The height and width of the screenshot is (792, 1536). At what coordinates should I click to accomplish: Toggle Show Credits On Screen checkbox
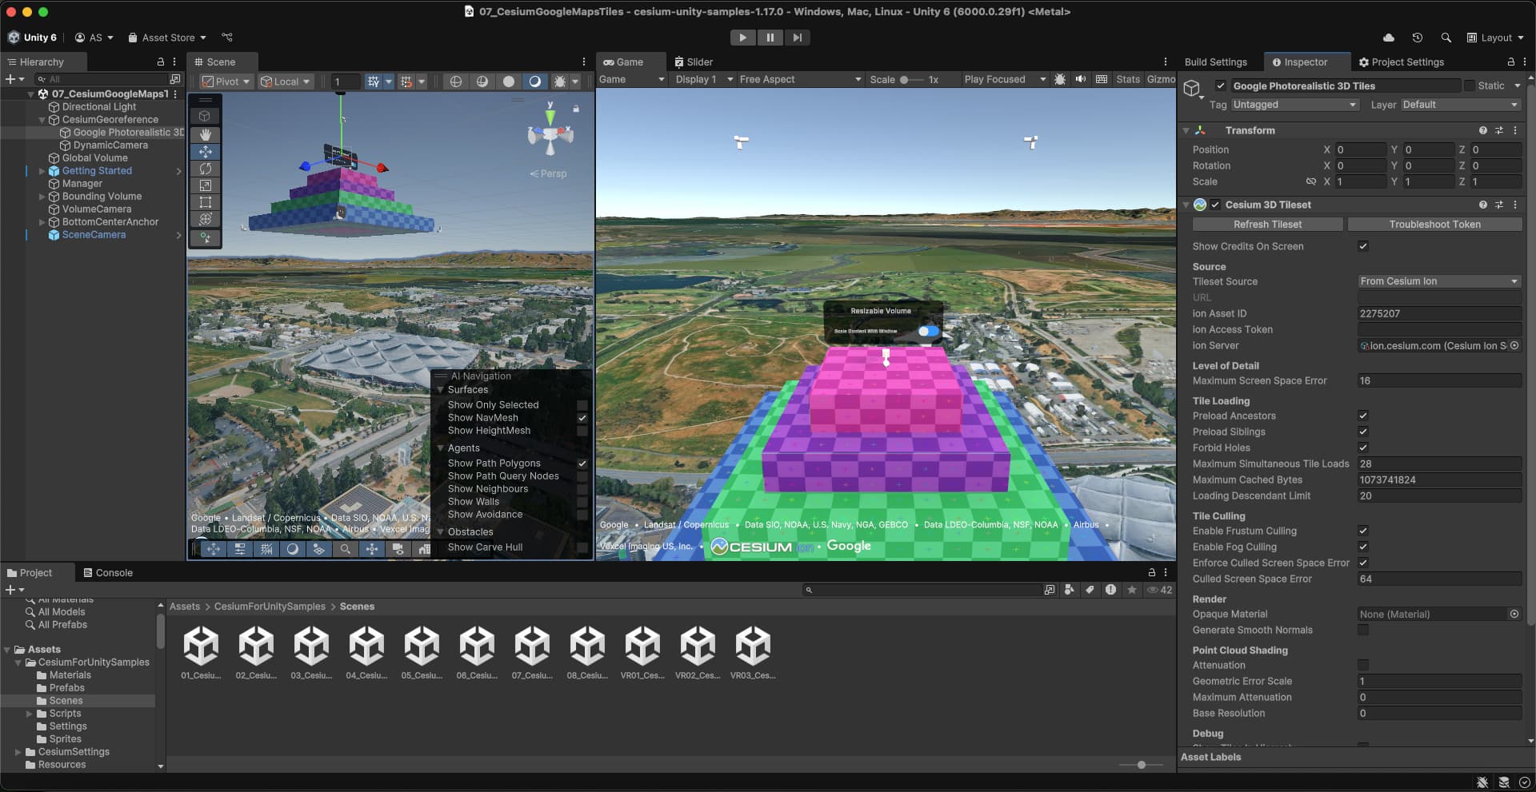[1363, 246]
